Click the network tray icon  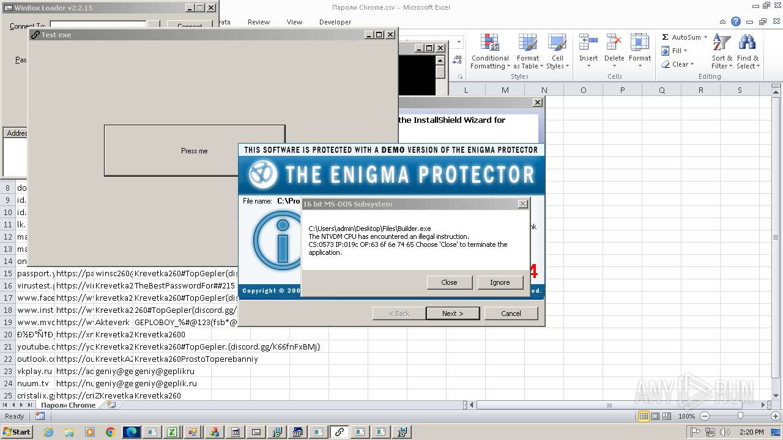pyautogui.click(x=710, y=432)
